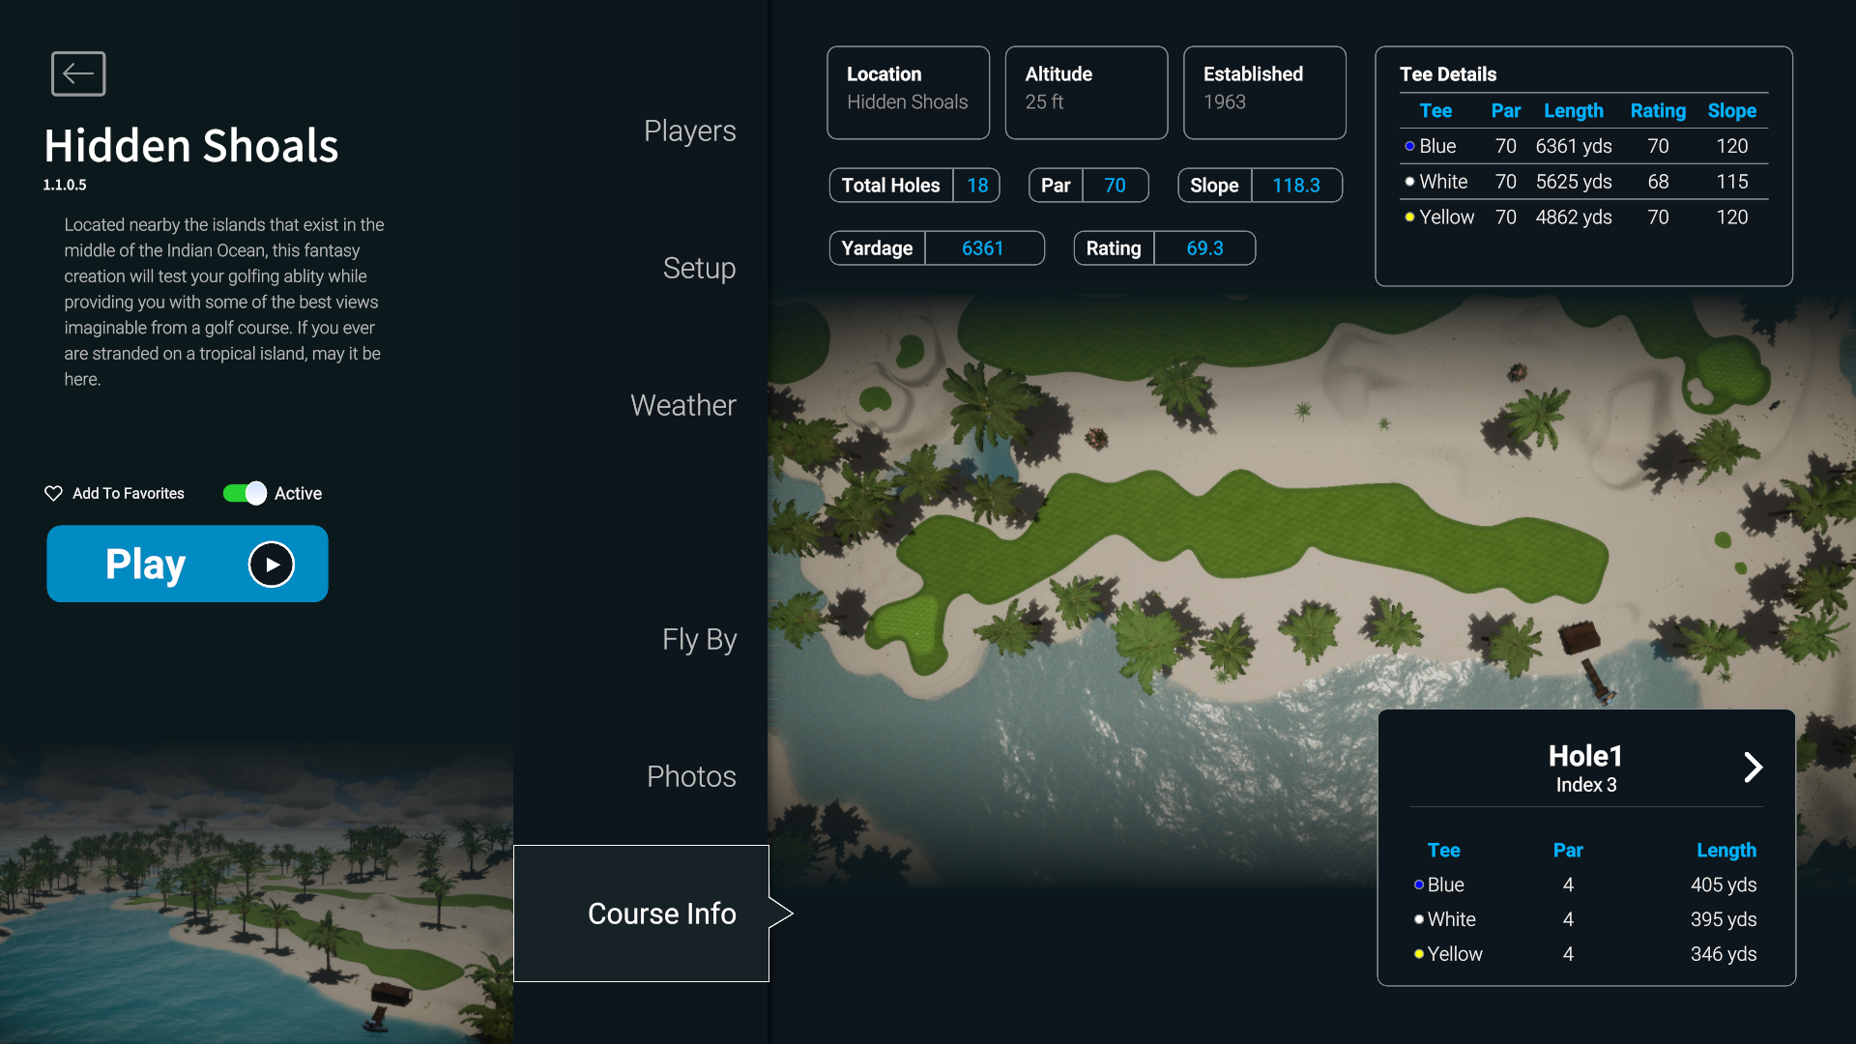Click the Add To Favorites heart icon
The height and width of the screenshot is (1044, 1856).
(53, 493)
